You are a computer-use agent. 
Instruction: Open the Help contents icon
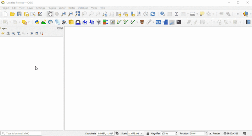[x=248, y=22]
